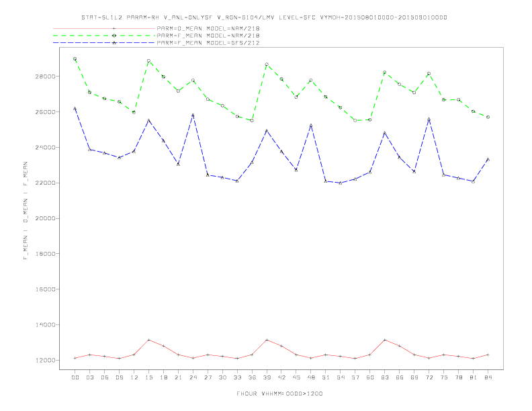Click the 24000 y-axis tick label
The width and height of the screenshot is (532, 411).
coord(45,148)
